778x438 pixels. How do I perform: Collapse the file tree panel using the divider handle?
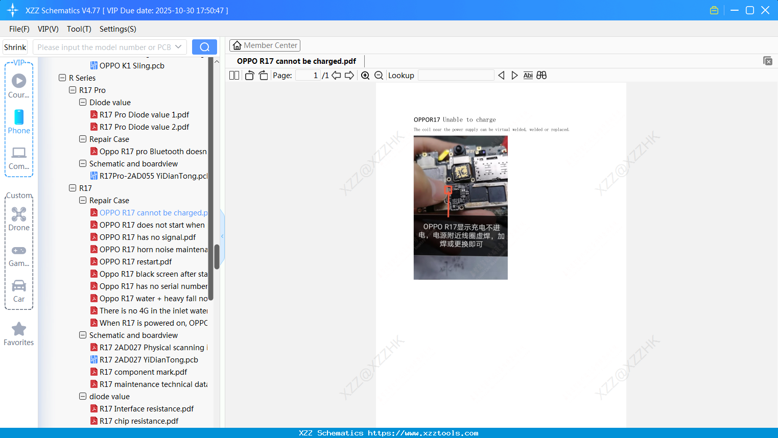(222, 236)
